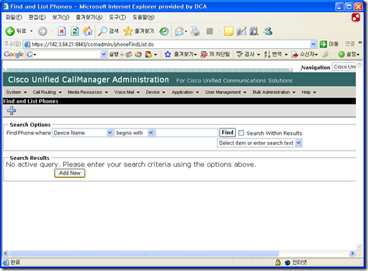Open the System menu
Image resolution: width=368 pixels, height=271 pixels.
[x=16, y=92]
